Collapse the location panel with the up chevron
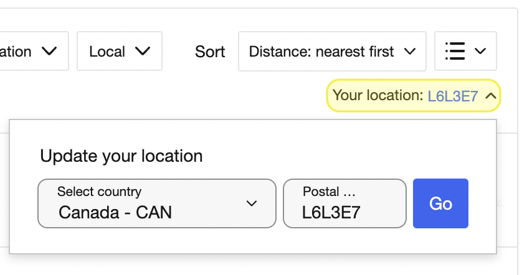 (x=491, y=96)
